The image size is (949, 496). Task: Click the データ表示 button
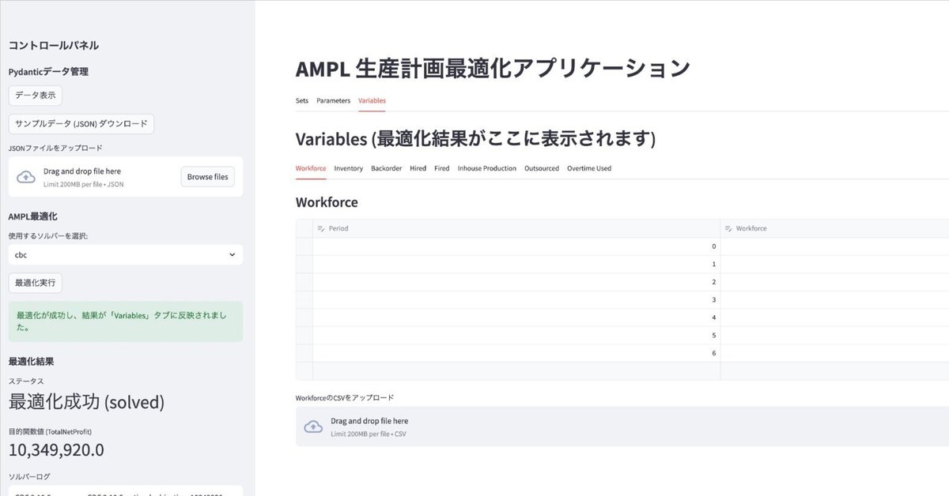pyautogui.click(x=34, y=94)
